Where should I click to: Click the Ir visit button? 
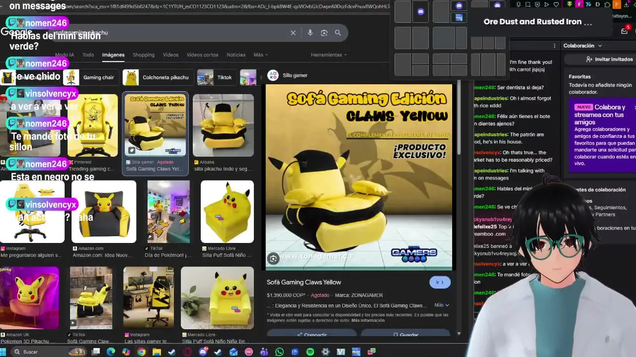coord(440,282)
